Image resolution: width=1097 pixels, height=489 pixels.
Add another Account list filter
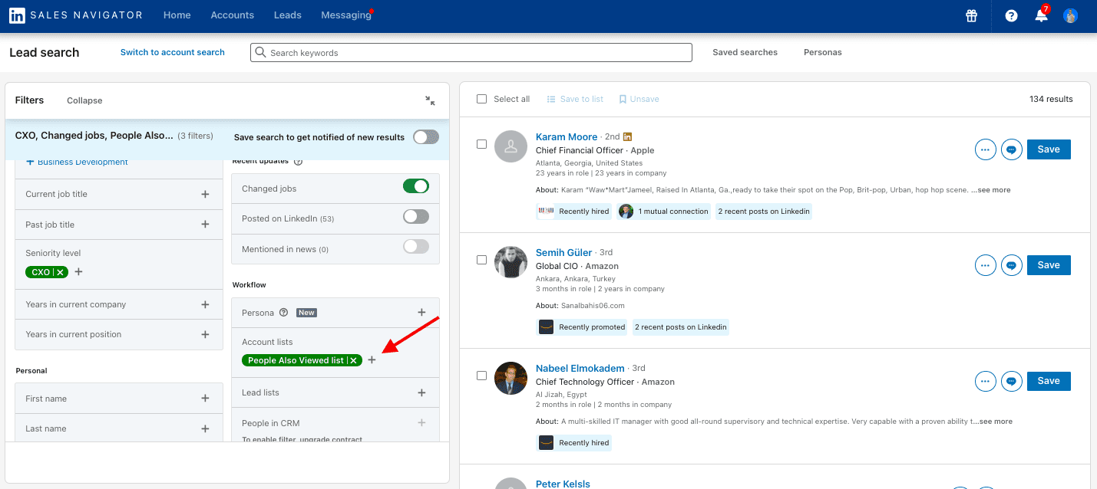click(372, 360)
